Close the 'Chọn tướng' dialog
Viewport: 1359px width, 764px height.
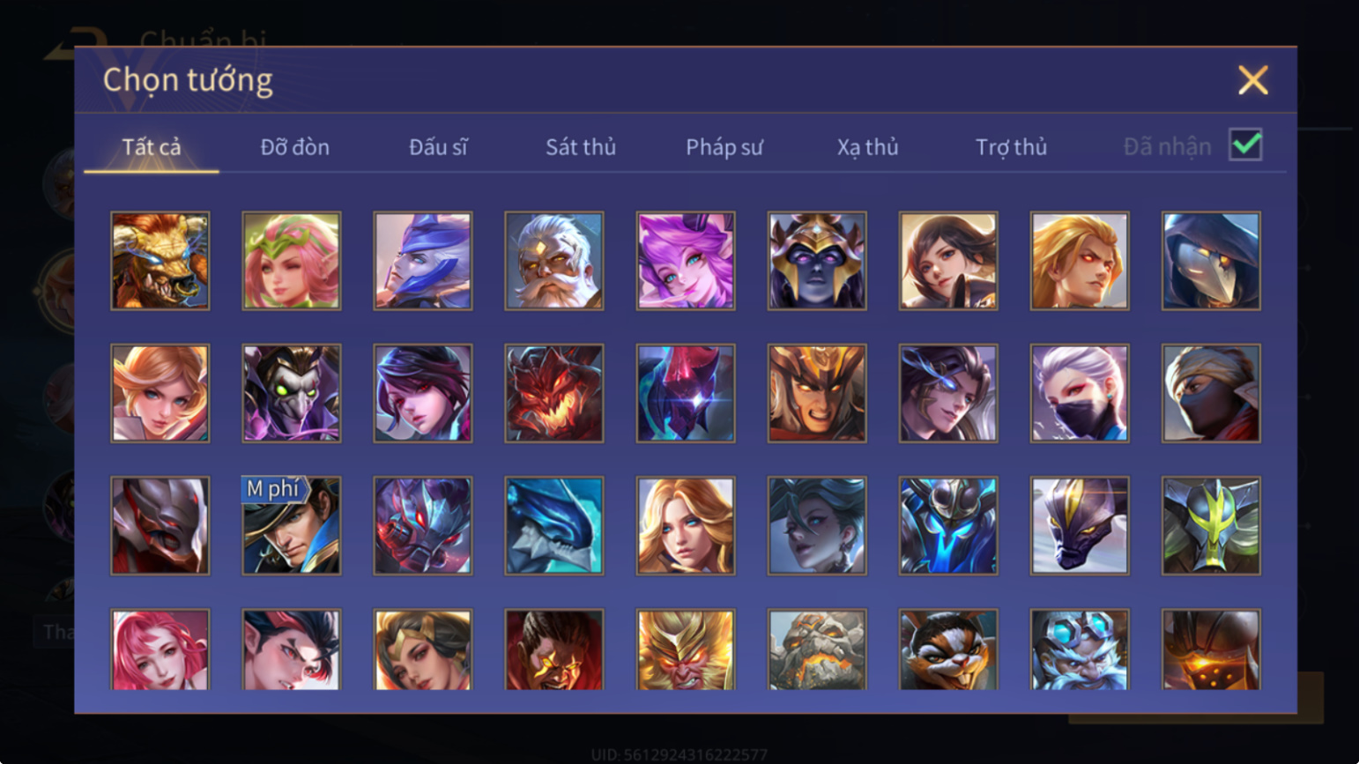1252,80
